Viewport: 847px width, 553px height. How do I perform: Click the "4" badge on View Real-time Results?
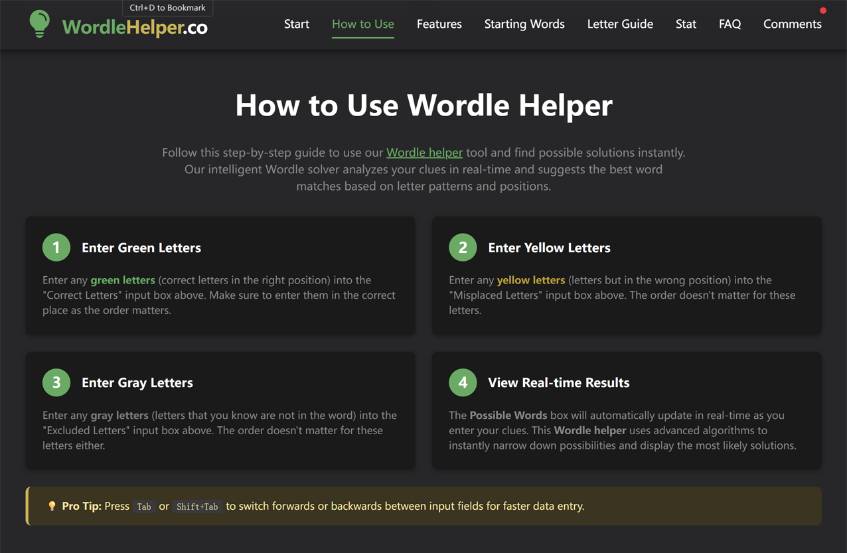[x=463, y=382]
